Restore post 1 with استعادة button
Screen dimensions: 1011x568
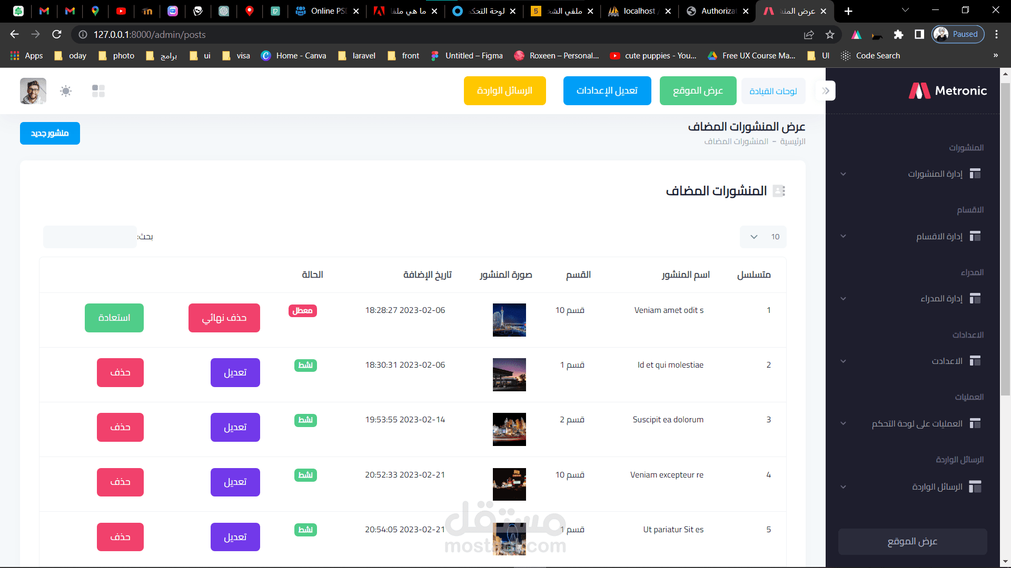pos(114,318)
